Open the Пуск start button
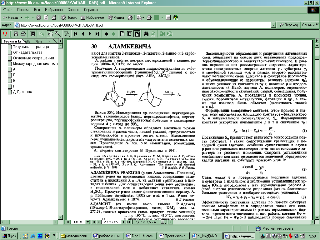Viewport: 320px width, 240px height. click(9, 236)
